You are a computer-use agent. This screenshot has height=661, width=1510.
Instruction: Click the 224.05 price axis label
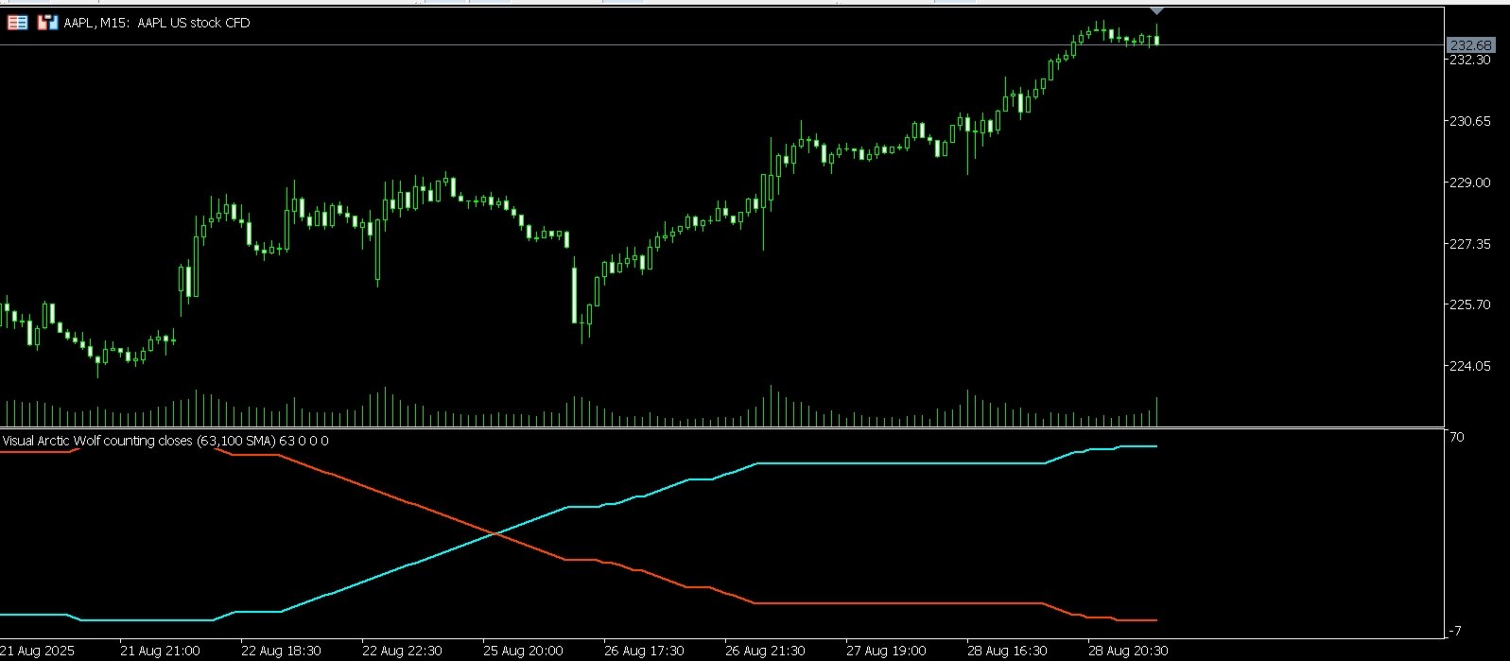(1470, 366)
